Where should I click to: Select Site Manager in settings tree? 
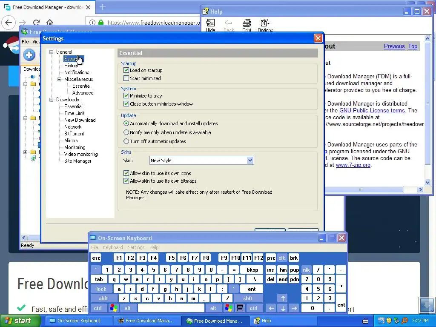[77, 161]
